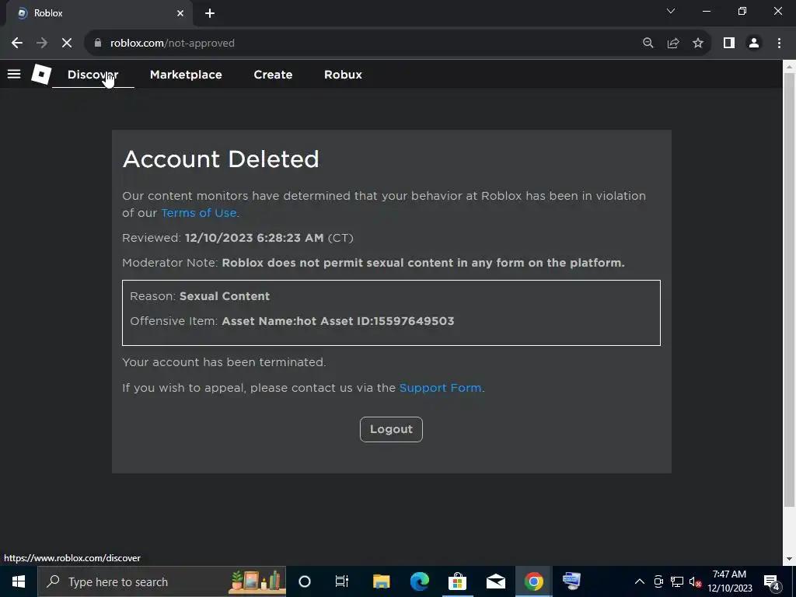Click scrollbar up arrow
This screenshot has height=597, width=796.
click(789, 66)
